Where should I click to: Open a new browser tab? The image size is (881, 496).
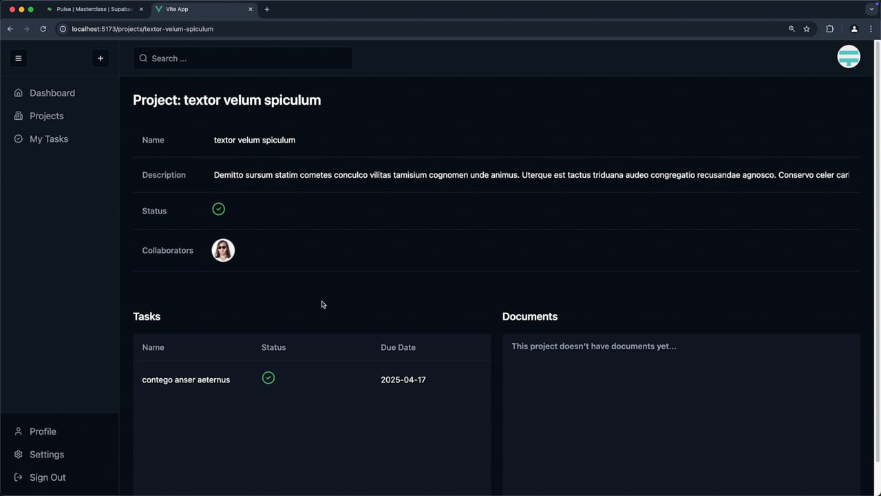coord(267,10)
